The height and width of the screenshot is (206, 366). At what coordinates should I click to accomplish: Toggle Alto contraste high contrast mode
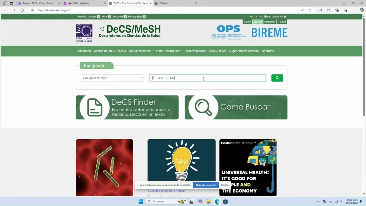(x=273, y=17)
